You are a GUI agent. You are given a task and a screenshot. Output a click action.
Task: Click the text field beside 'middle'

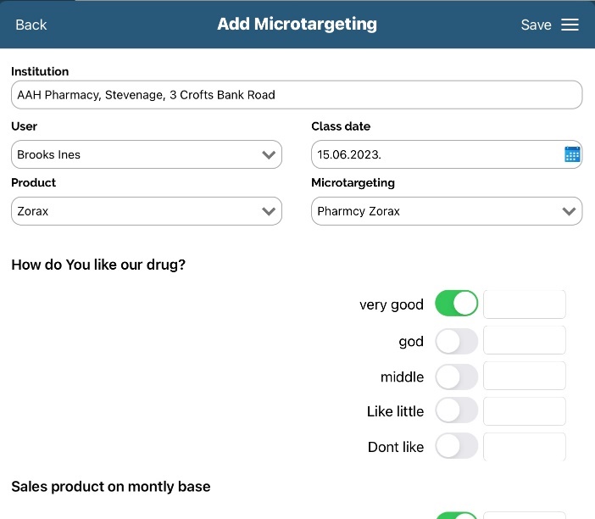pos(524,377)
